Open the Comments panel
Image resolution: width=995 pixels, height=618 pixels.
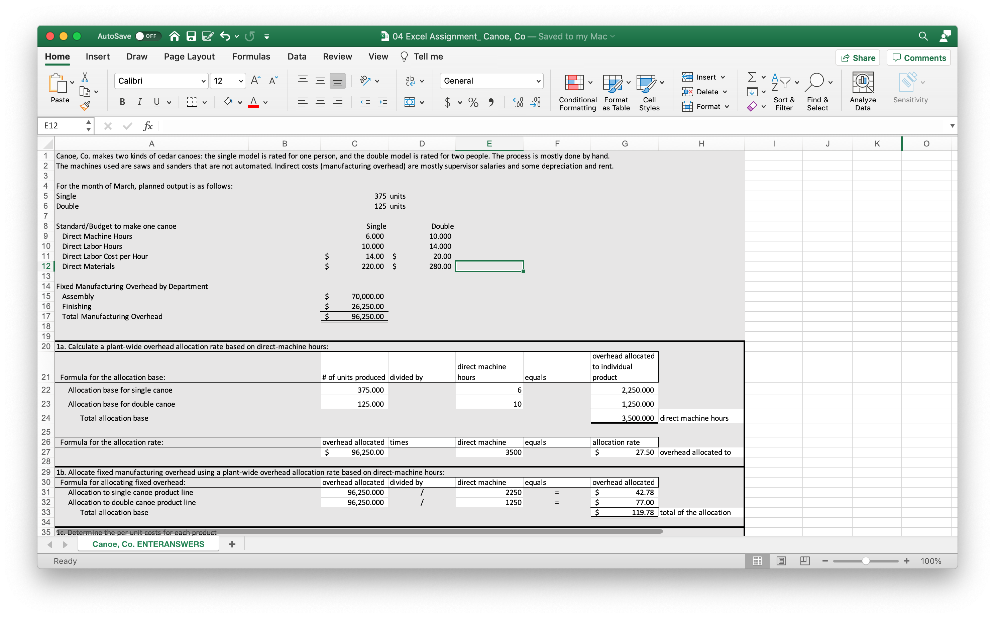pos(918,57)
